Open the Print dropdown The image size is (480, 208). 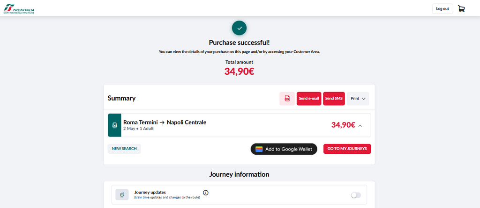[358, 99]
